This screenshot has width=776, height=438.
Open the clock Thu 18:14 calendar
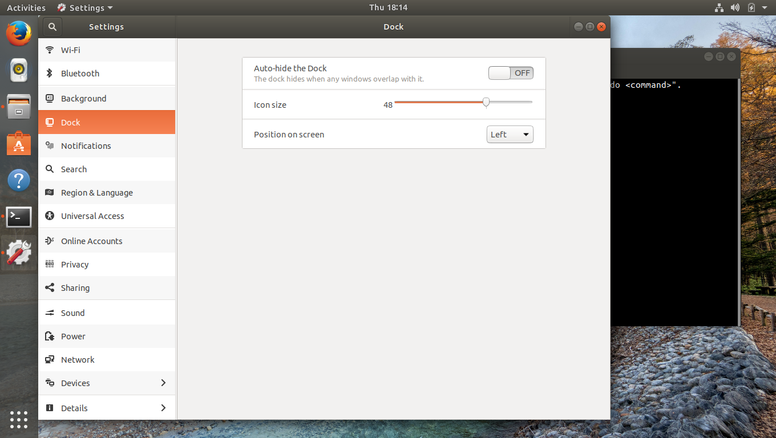pos(388,7)
